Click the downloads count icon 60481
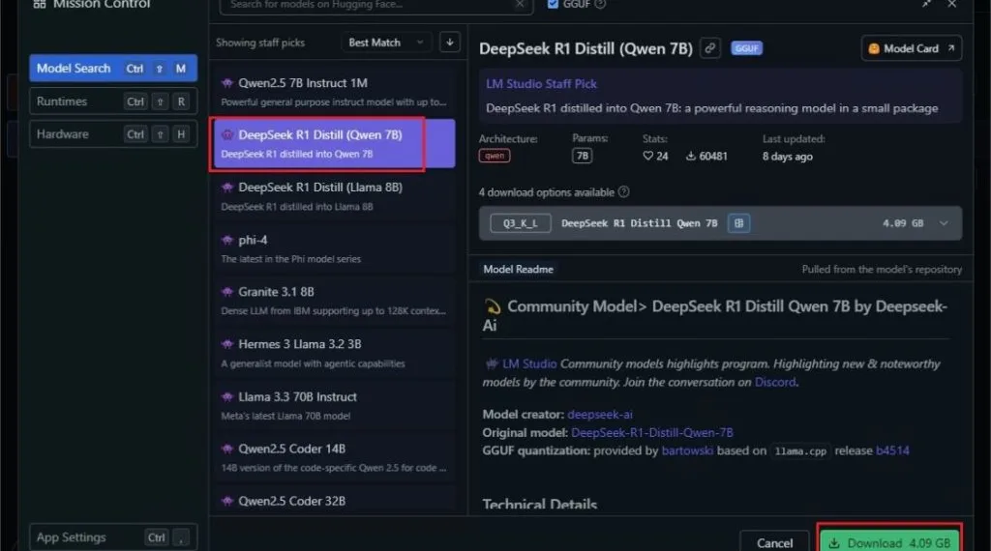Viewport: 991px width, 551px height. [x=691, y=156]
